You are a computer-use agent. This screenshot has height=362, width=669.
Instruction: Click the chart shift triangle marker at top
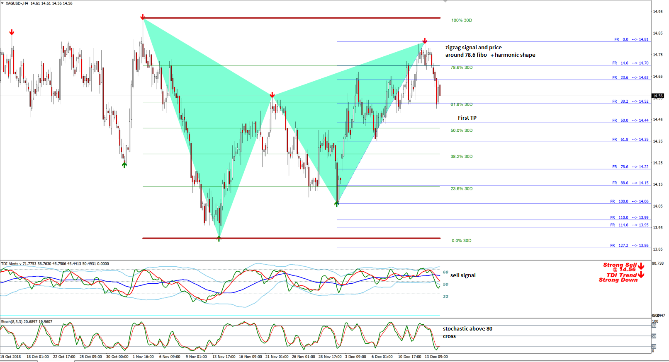point(445,1)
